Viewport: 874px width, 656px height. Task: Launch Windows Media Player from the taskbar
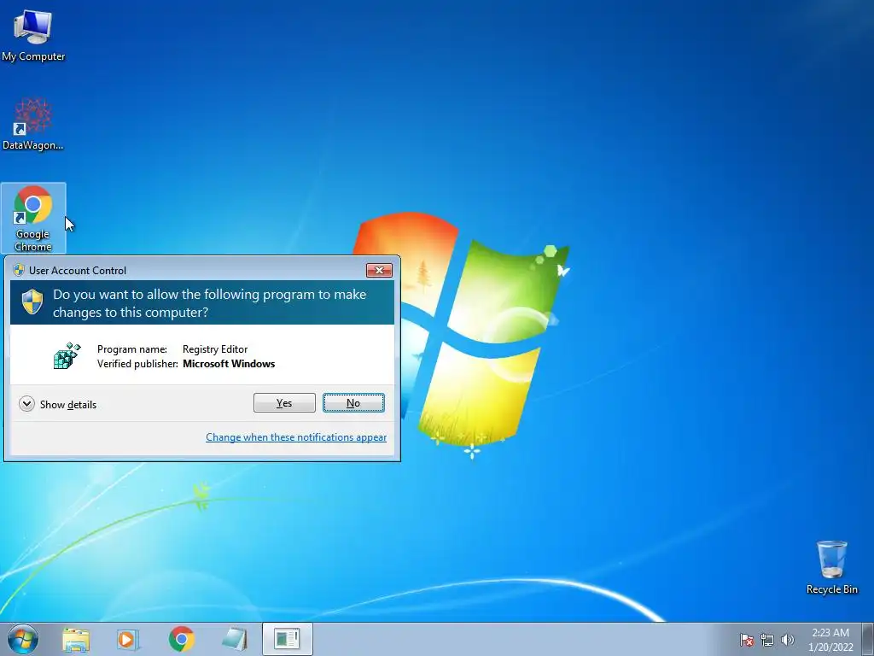[128, 639]
